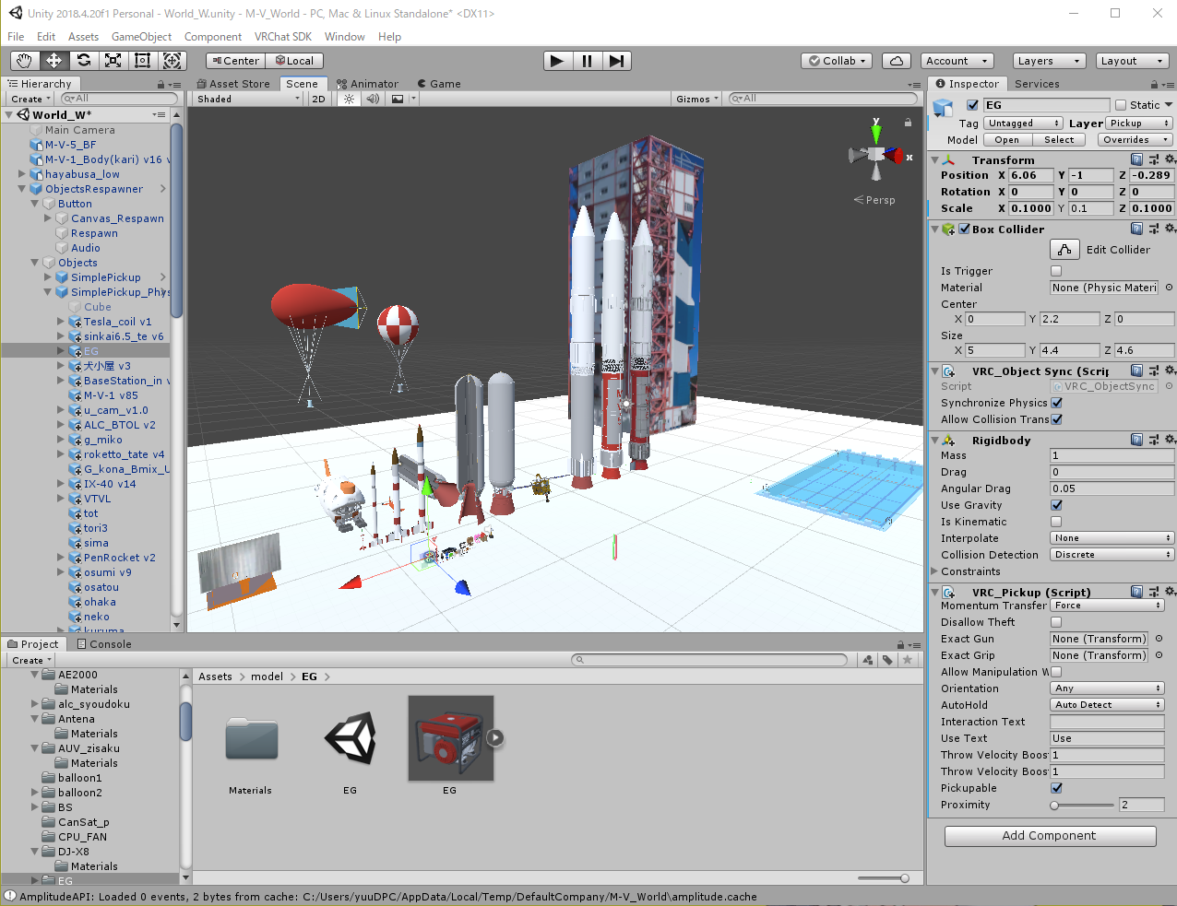
Task: Click the scene orientation gizmo
Action: [875, 155]
